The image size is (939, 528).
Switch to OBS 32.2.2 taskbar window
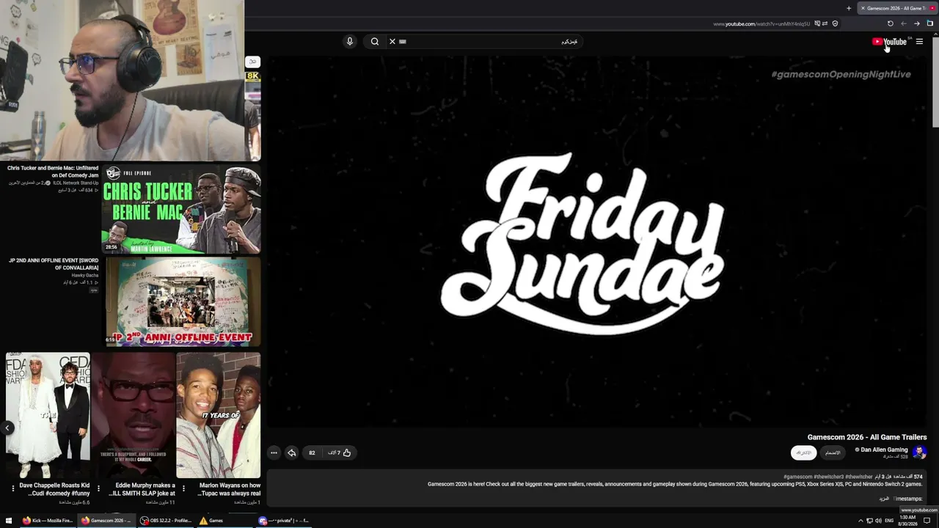166,521
